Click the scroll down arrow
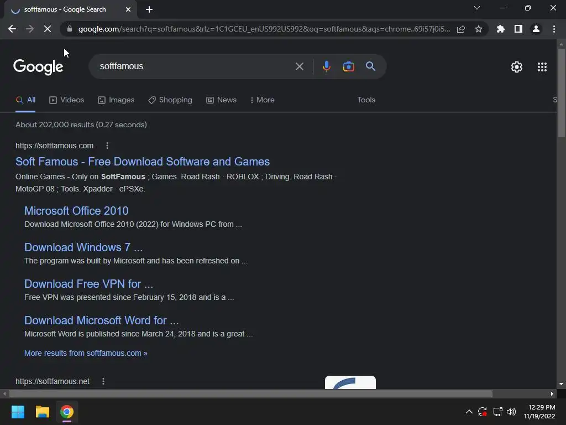This screenshot has width=566, height=425. pyautogui.click(x=561, y=384)
